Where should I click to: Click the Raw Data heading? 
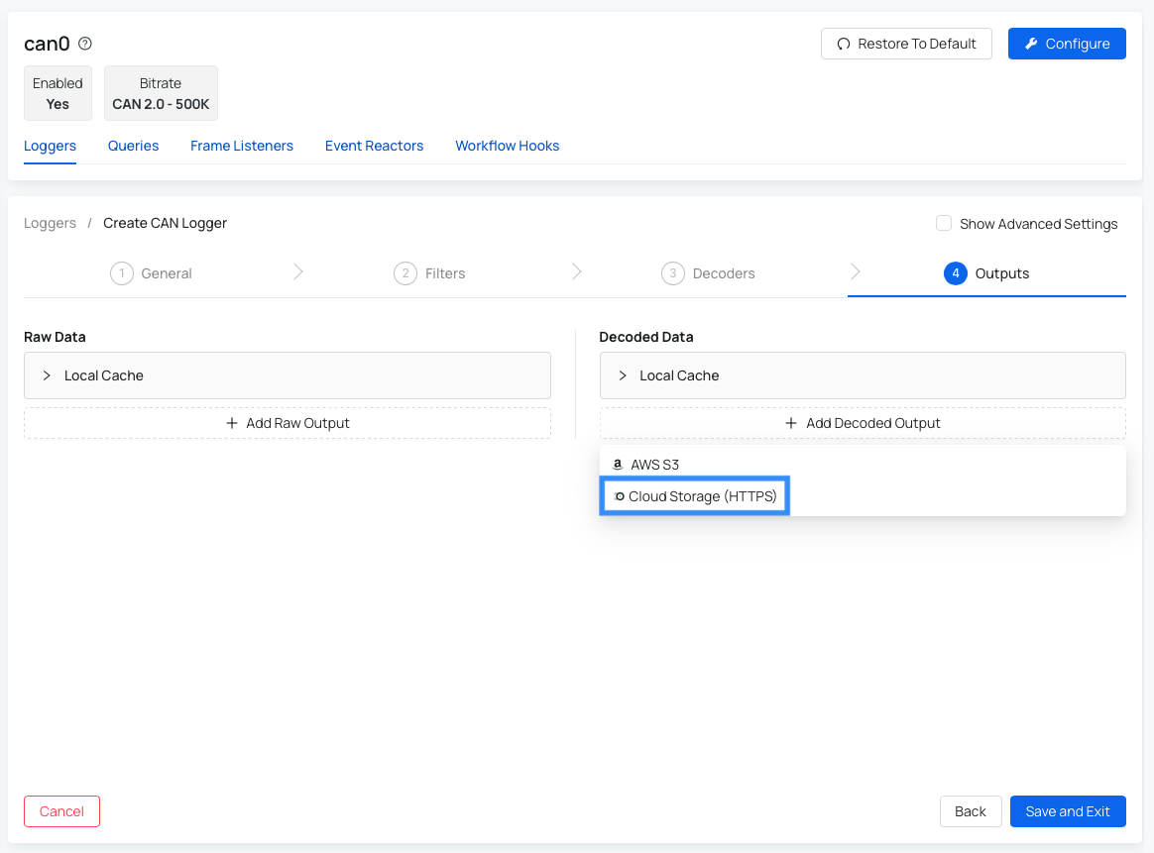[x=55, y=337]
